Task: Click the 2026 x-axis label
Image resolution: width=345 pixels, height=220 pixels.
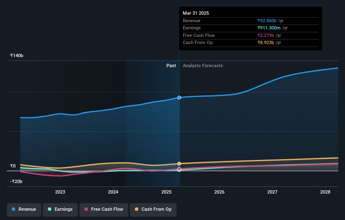Action: [x=219, y=192]
